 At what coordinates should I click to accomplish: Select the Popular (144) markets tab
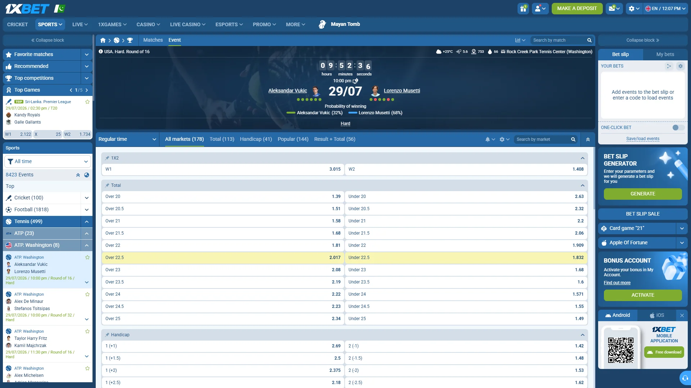click(293, 139)
